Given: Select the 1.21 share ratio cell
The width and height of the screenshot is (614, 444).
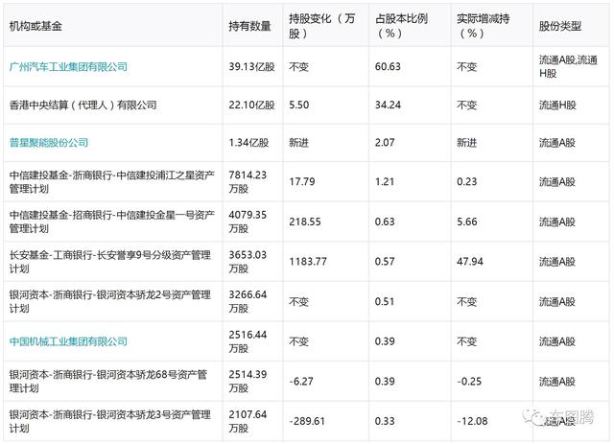Looking at the screenshot, I should (385, 181).
